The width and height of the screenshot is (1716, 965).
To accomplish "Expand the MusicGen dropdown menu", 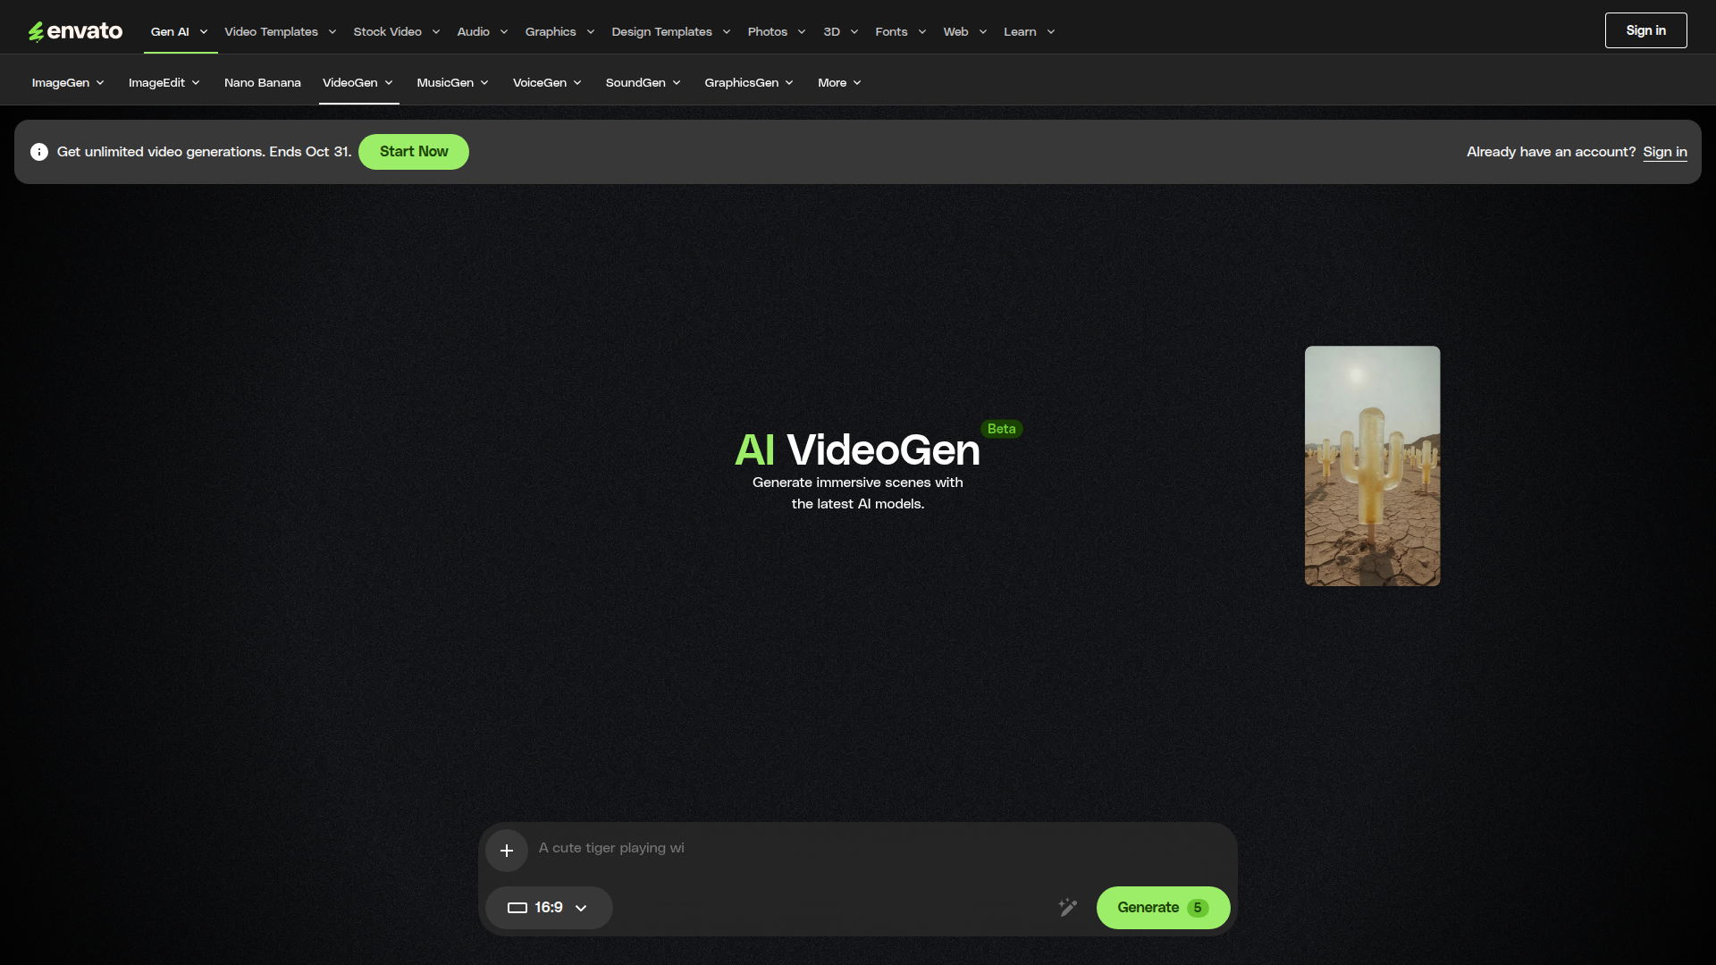I will click(x=452, y=83).
